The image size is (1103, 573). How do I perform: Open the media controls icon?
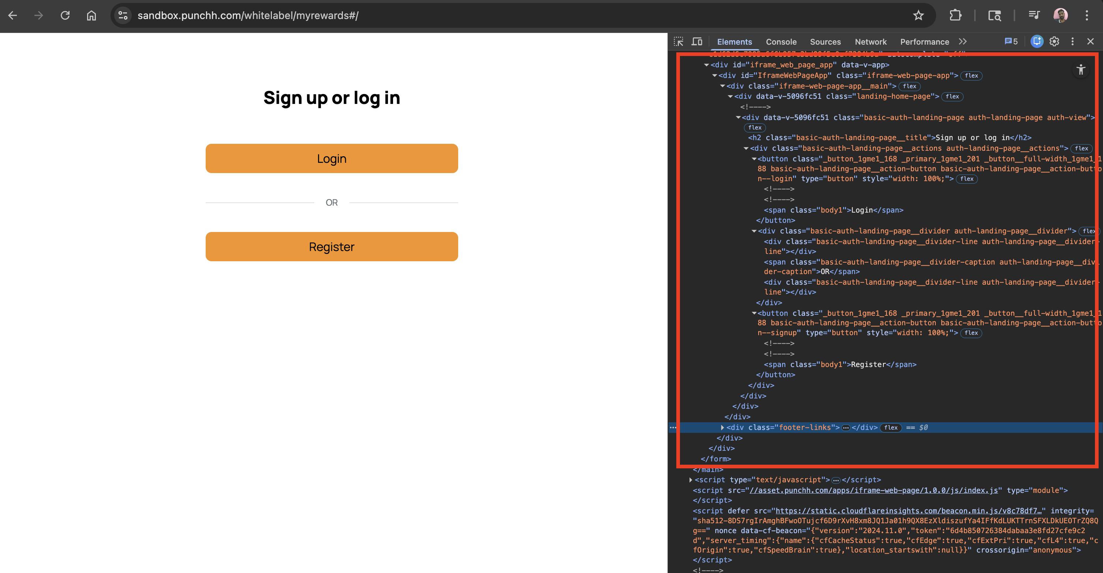click(1033, 16)
